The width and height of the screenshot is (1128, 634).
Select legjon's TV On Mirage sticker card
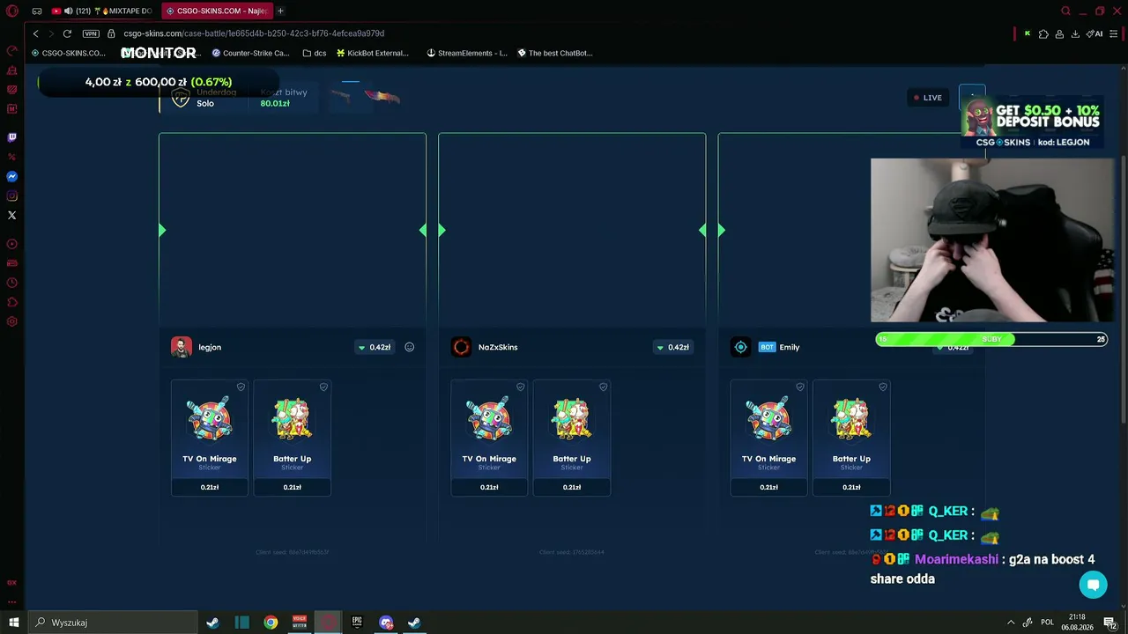point(210,438)
